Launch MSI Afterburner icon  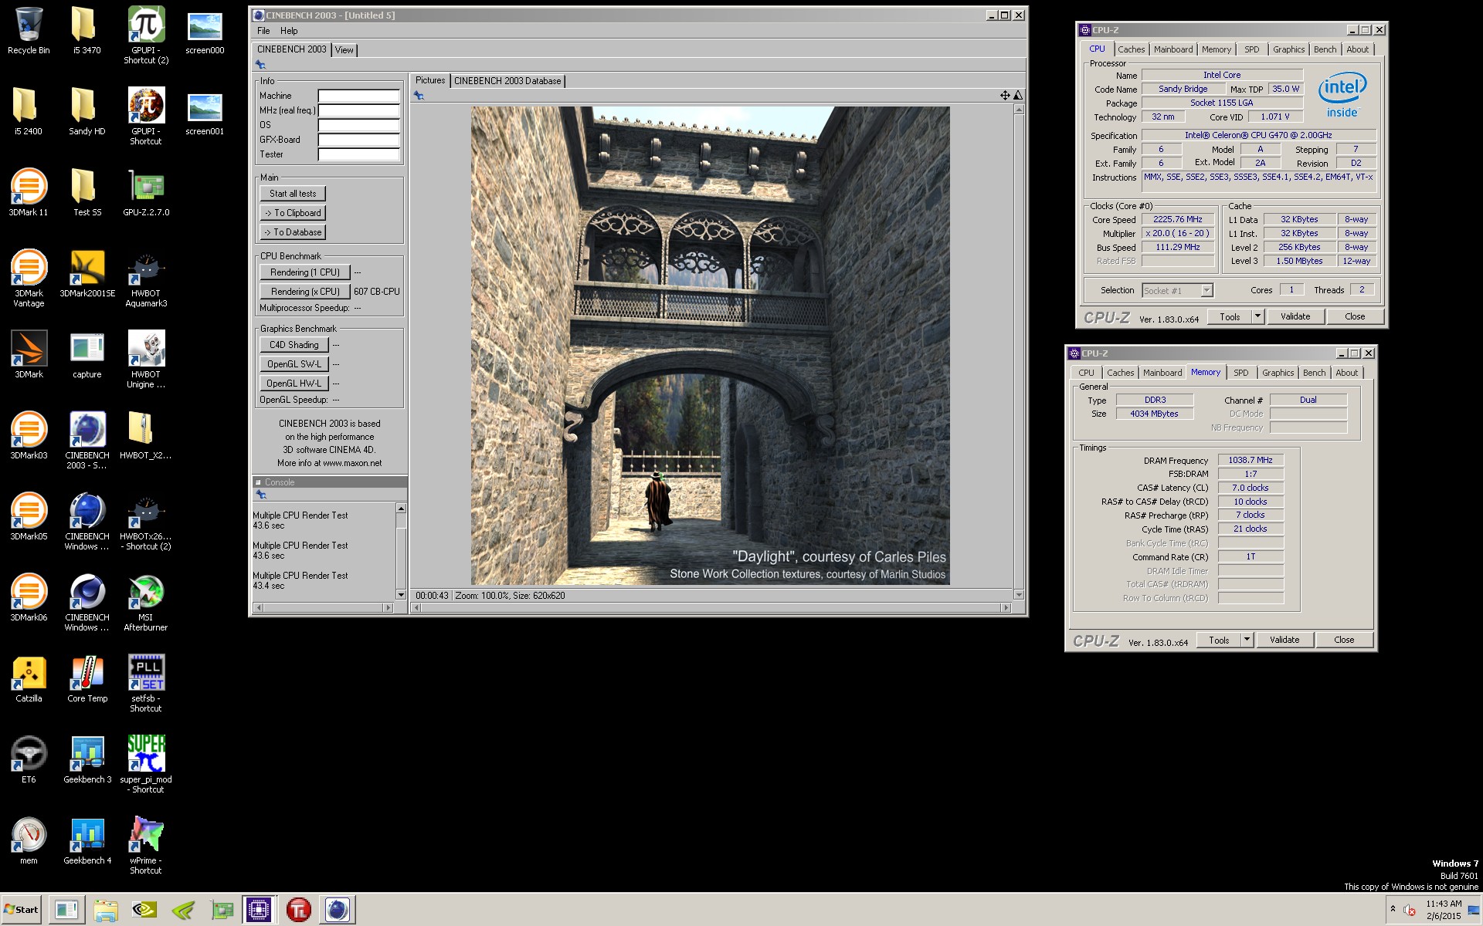coord(146,602)
